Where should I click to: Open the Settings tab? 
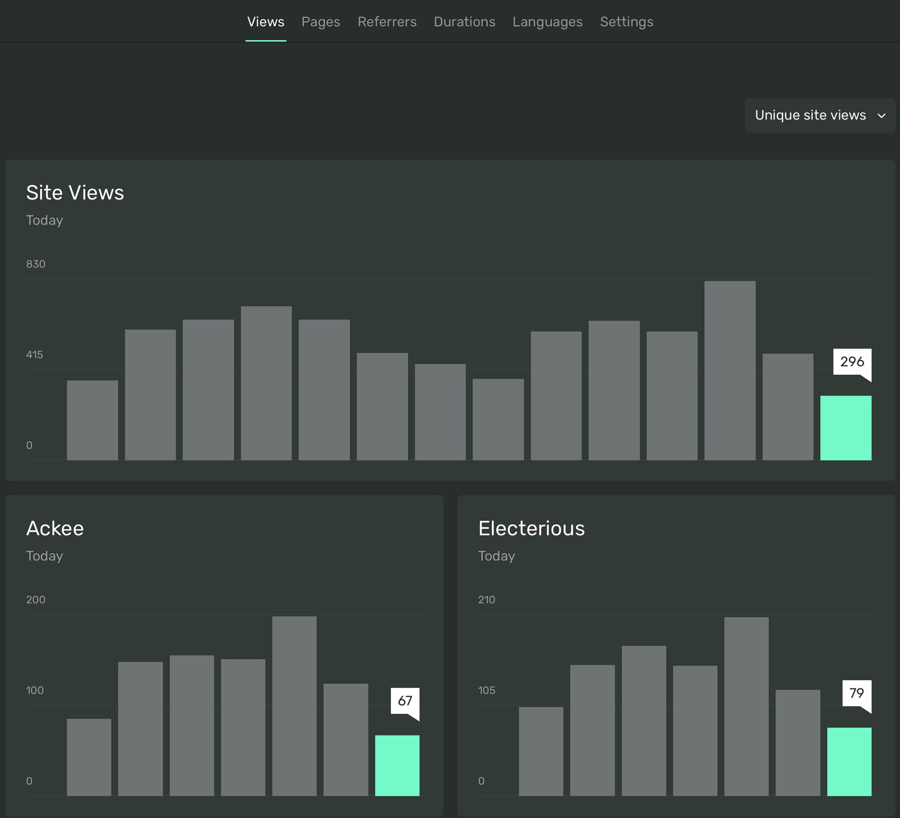[626, 21]
